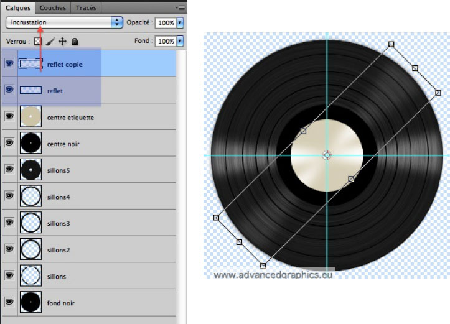Click the lock position move icon
The width and height of the screenshot is (450, 324).
tap(62, 42)
